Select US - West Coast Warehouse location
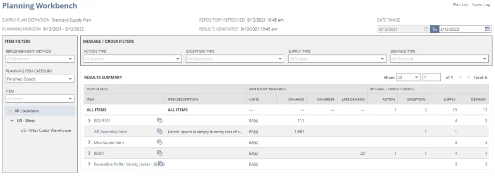Screen dimensions: 495x176 (x=46, y=130)
